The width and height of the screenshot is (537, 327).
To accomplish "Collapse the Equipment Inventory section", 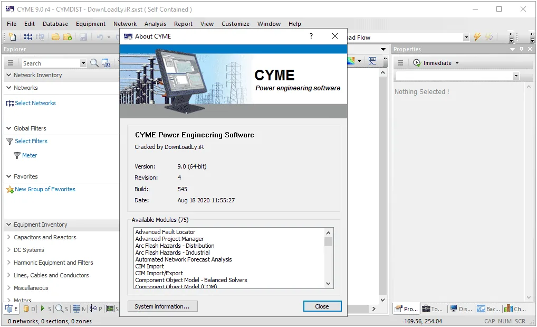I will tap(9, 225).
